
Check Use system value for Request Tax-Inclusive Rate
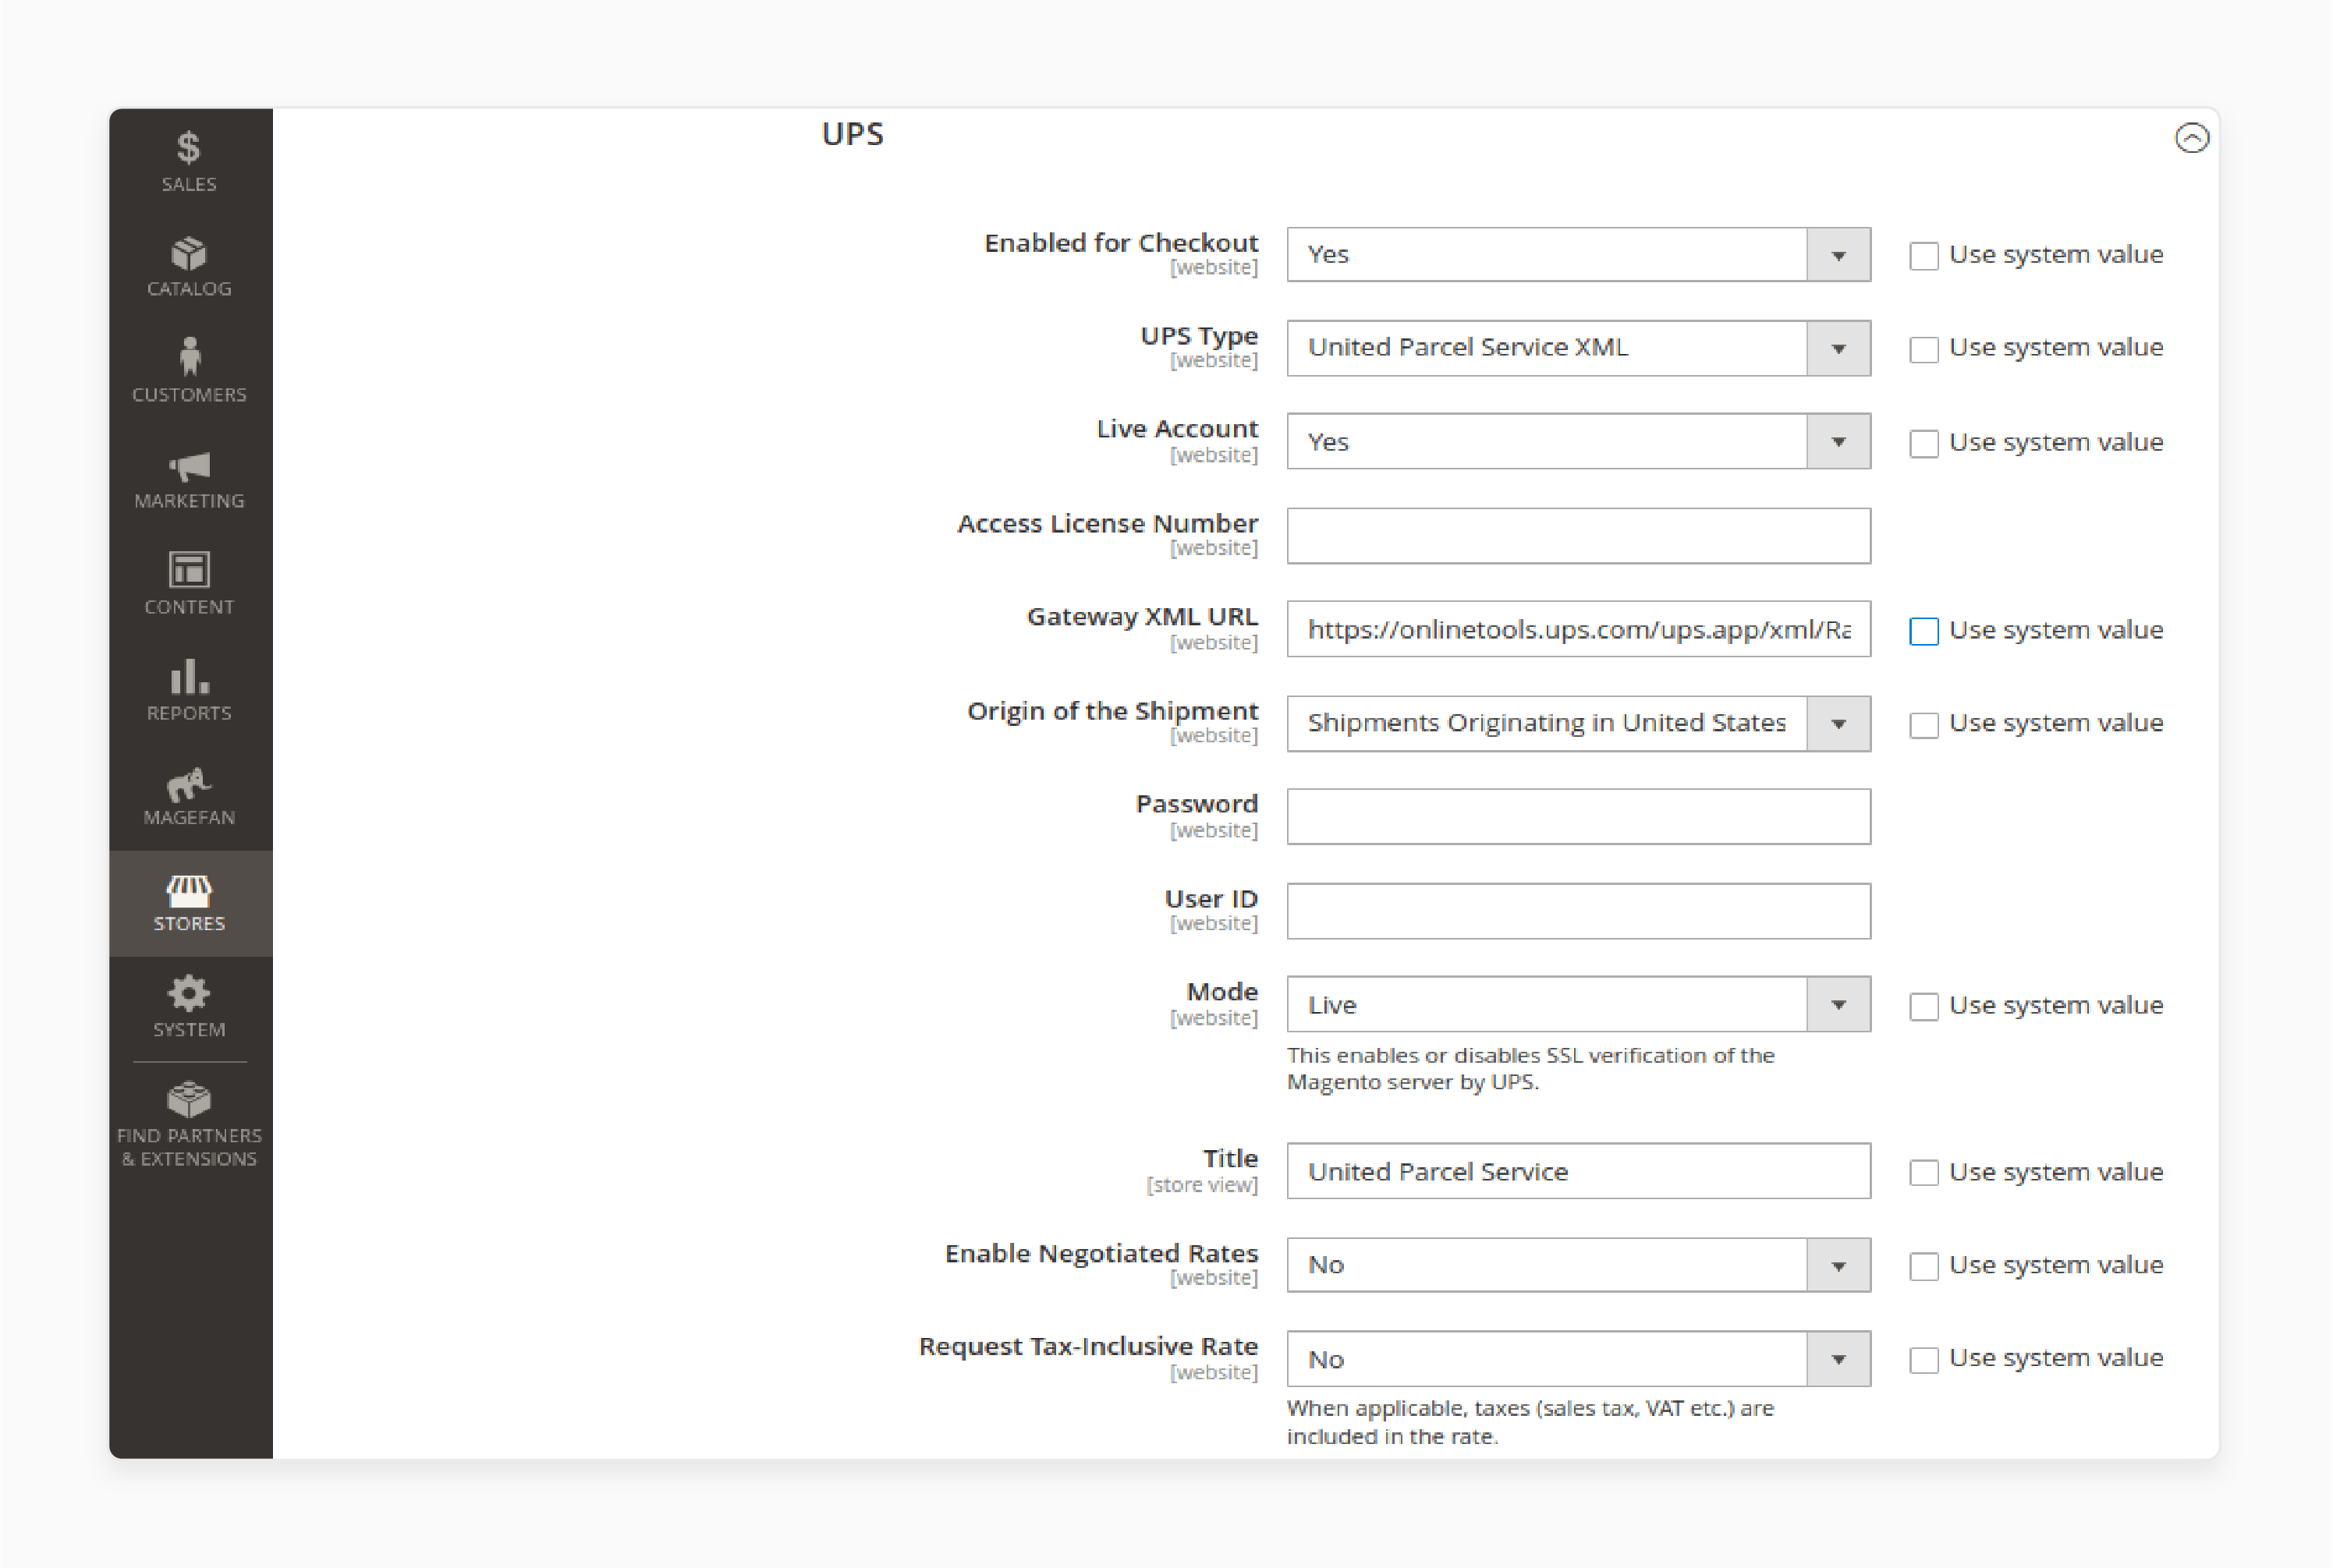pos(1923,1360)
